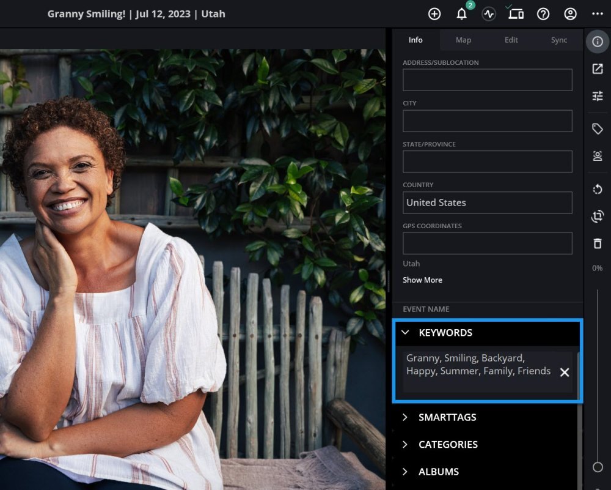Click the devices icon in top bar
Screen dimensions: 611x490
[x=516, y=14]
